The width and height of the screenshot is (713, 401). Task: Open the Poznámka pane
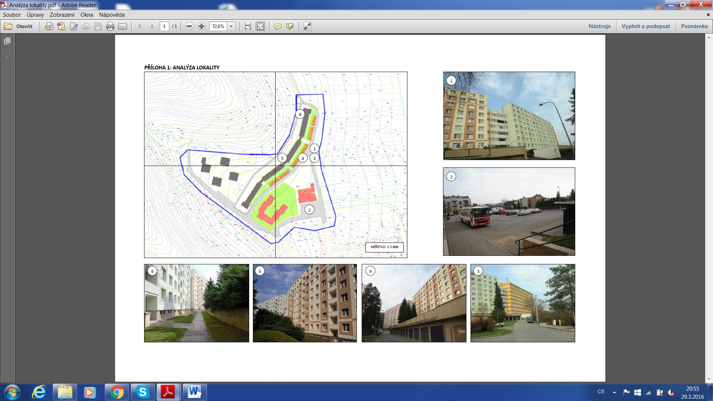tap(694, 26)
